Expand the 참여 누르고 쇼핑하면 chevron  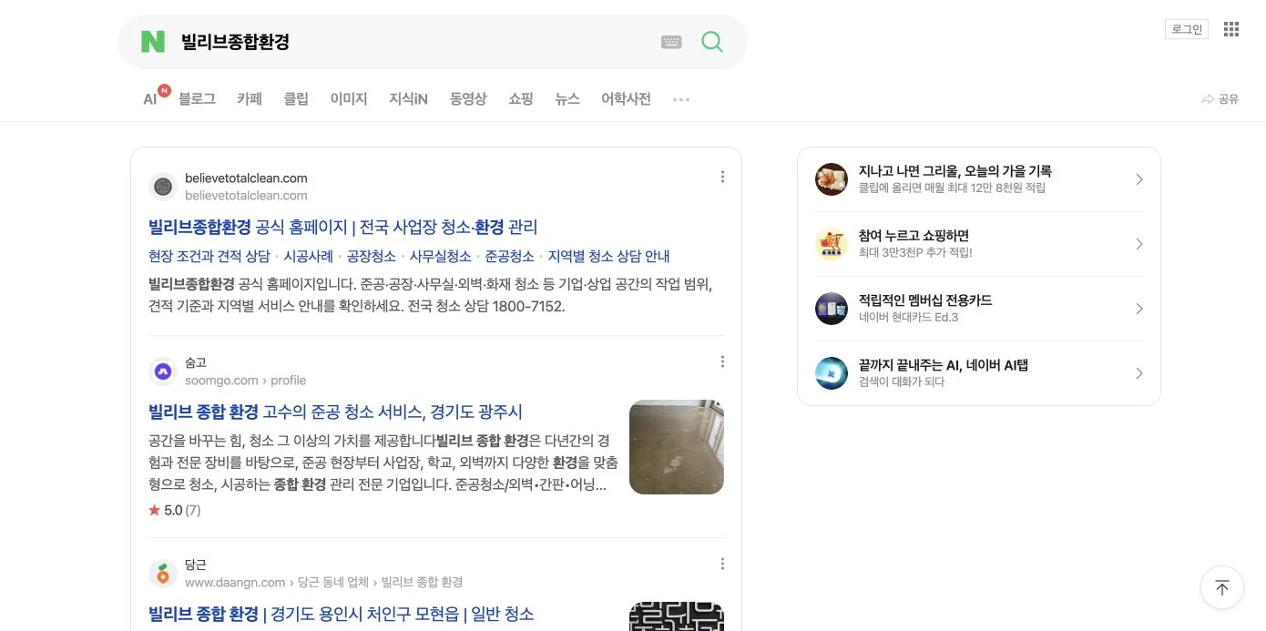click(1138, 244)
